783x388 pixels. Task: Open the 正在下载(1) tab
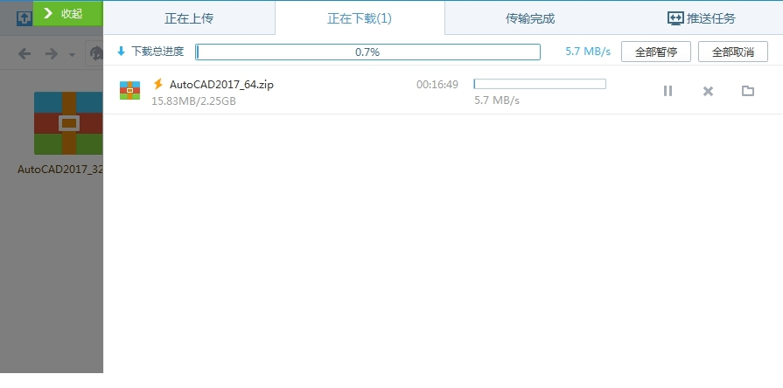coord(360,18)
